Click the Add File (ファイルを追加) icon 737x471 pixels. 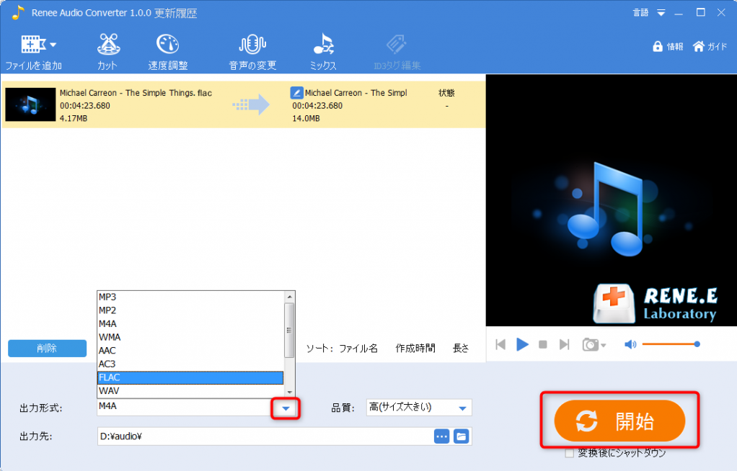pos(32,45)
